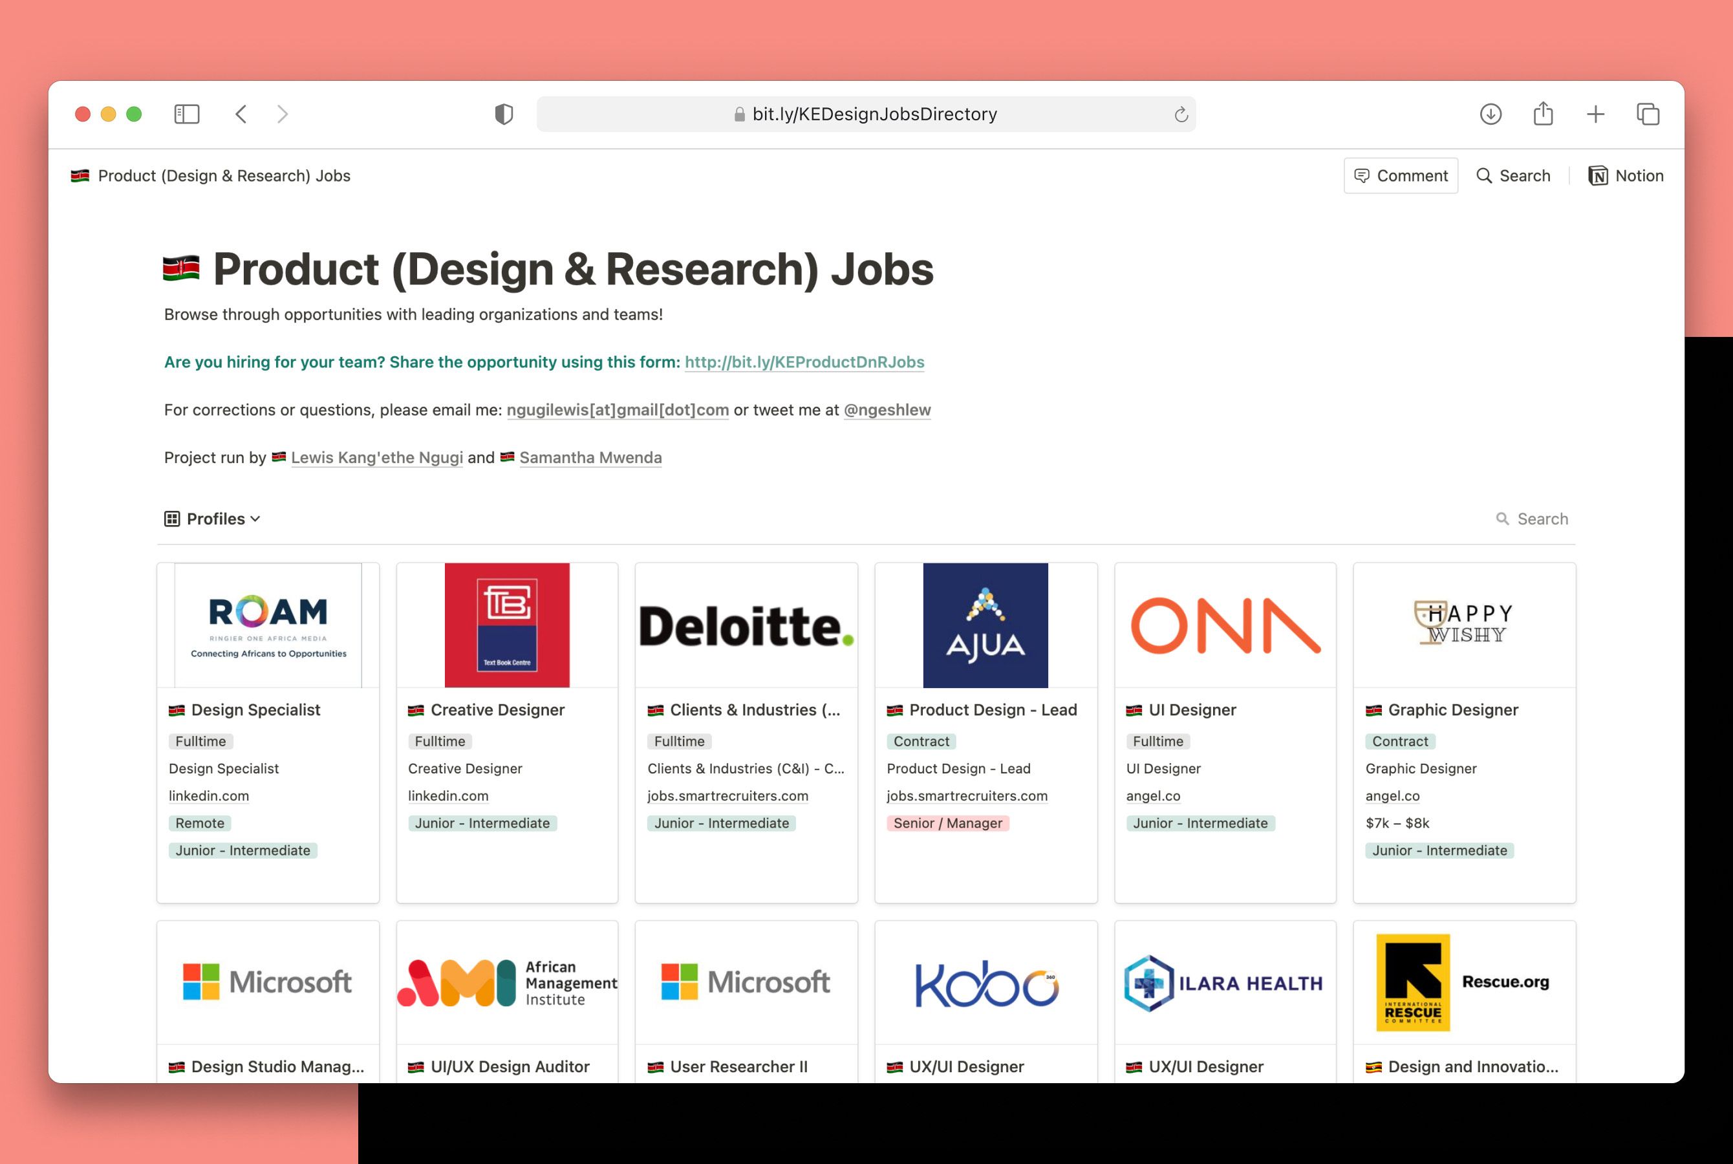Click the Comment button
This screenshot has height=1164, width=1733.
coord(1401,175)
